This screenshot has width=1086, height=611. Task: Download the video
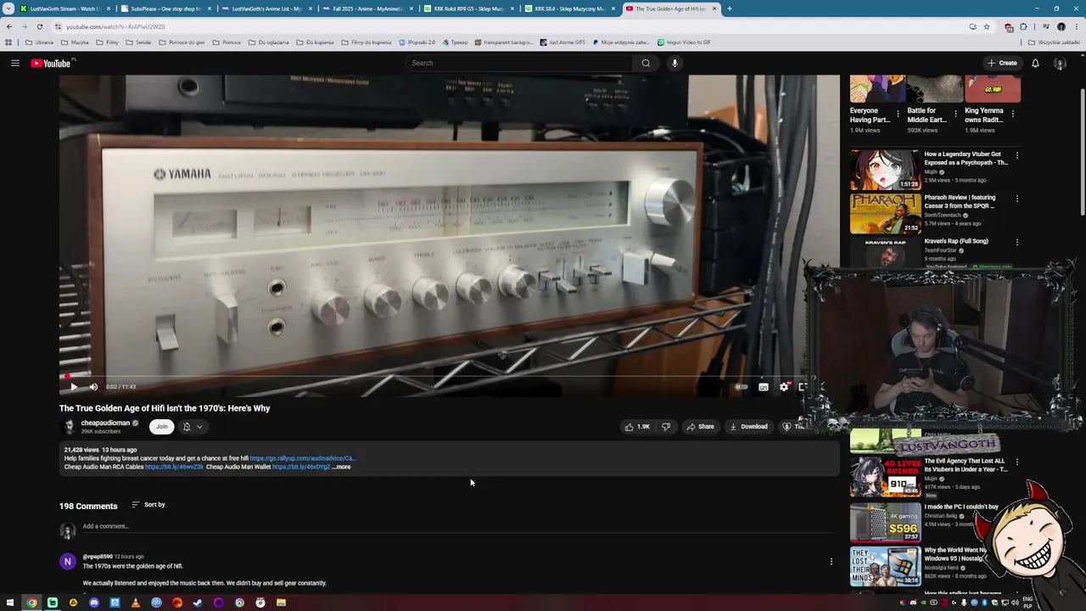(x=748, y=427)
